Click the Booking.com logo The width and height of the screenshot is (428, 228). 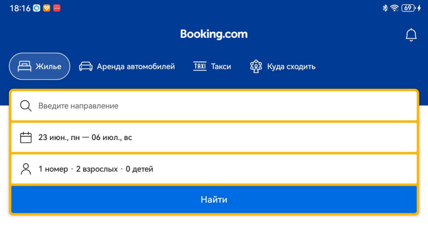coord(214,34)
